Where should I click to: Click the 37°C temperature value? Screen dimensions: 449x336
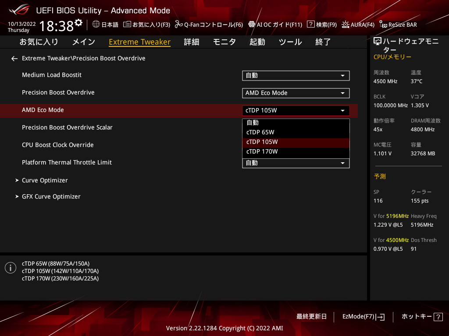pyautogui.click(x=417, y=81)
